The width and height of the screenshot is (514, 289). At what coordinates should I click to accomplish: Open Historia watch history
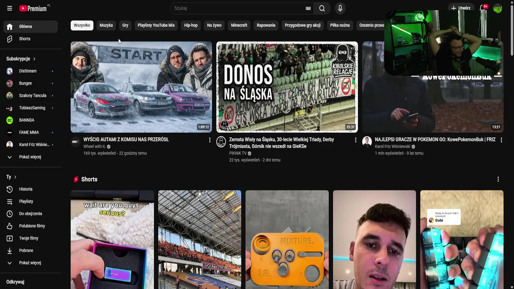point(31,189)
